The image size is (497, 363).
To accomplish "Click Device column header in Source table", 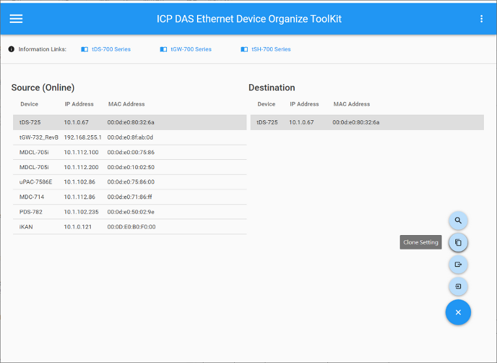I will click(29, 104).
